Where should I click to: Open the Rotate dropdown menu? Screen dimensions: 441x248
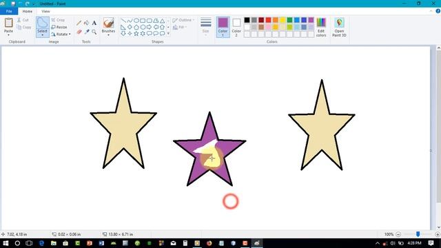tap(61, 34)
